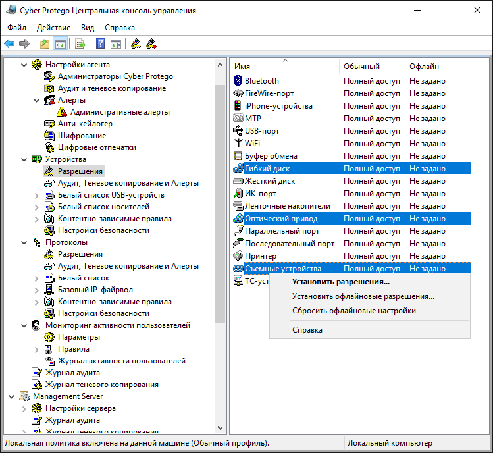Select Журнал теневого копирования under agent
This screenshot has height=453, width=493.
point(101,385)
